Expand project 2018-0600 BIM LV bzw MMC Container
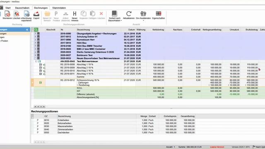 point(35,49)
